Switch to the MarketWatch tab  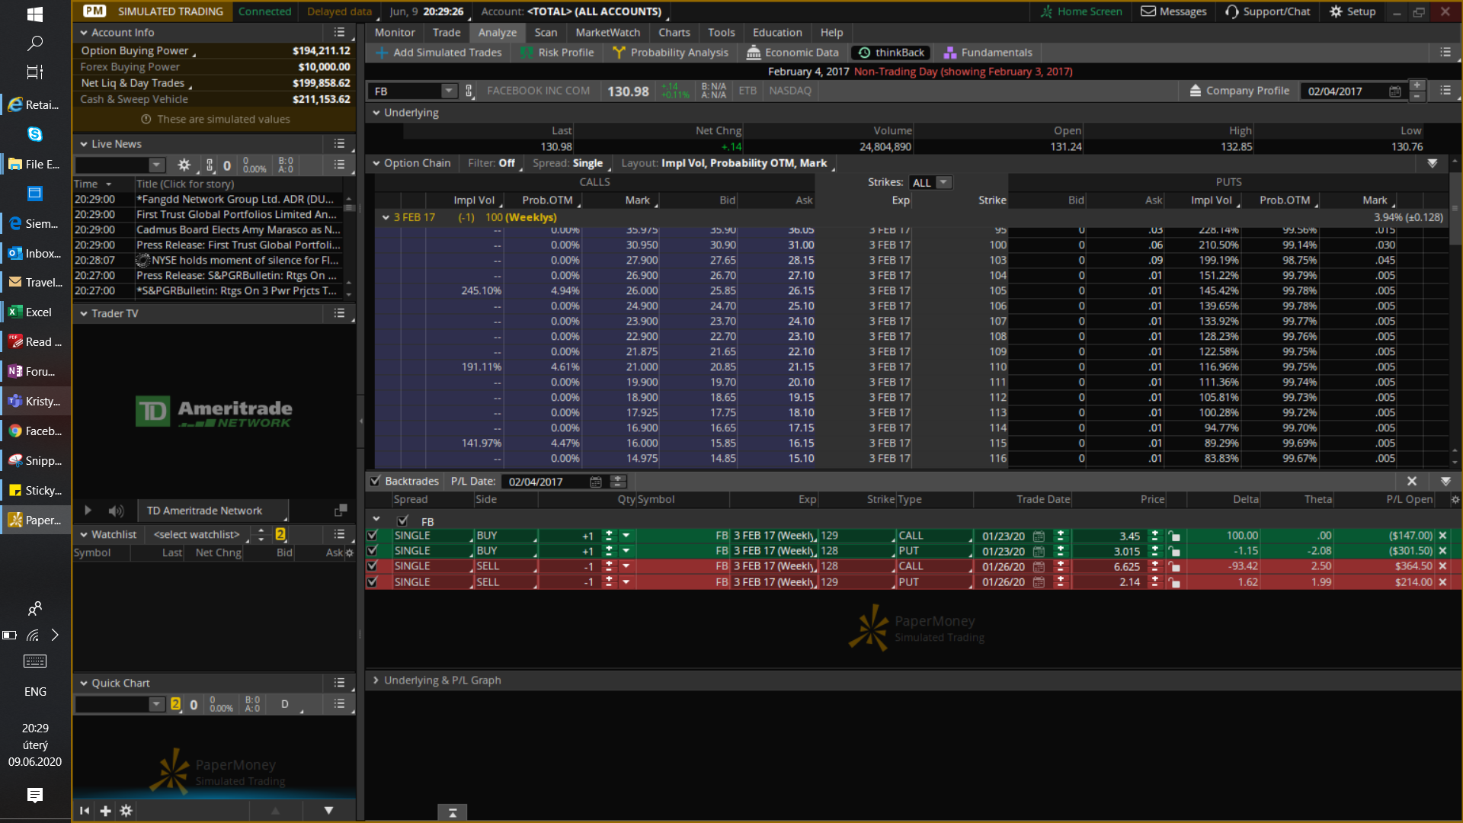[607, 33]
